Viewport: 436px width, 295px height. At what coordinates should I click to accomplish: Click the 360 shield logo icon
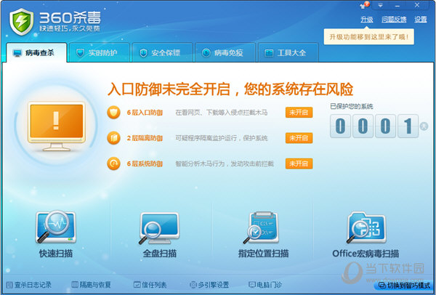point(21,22)
